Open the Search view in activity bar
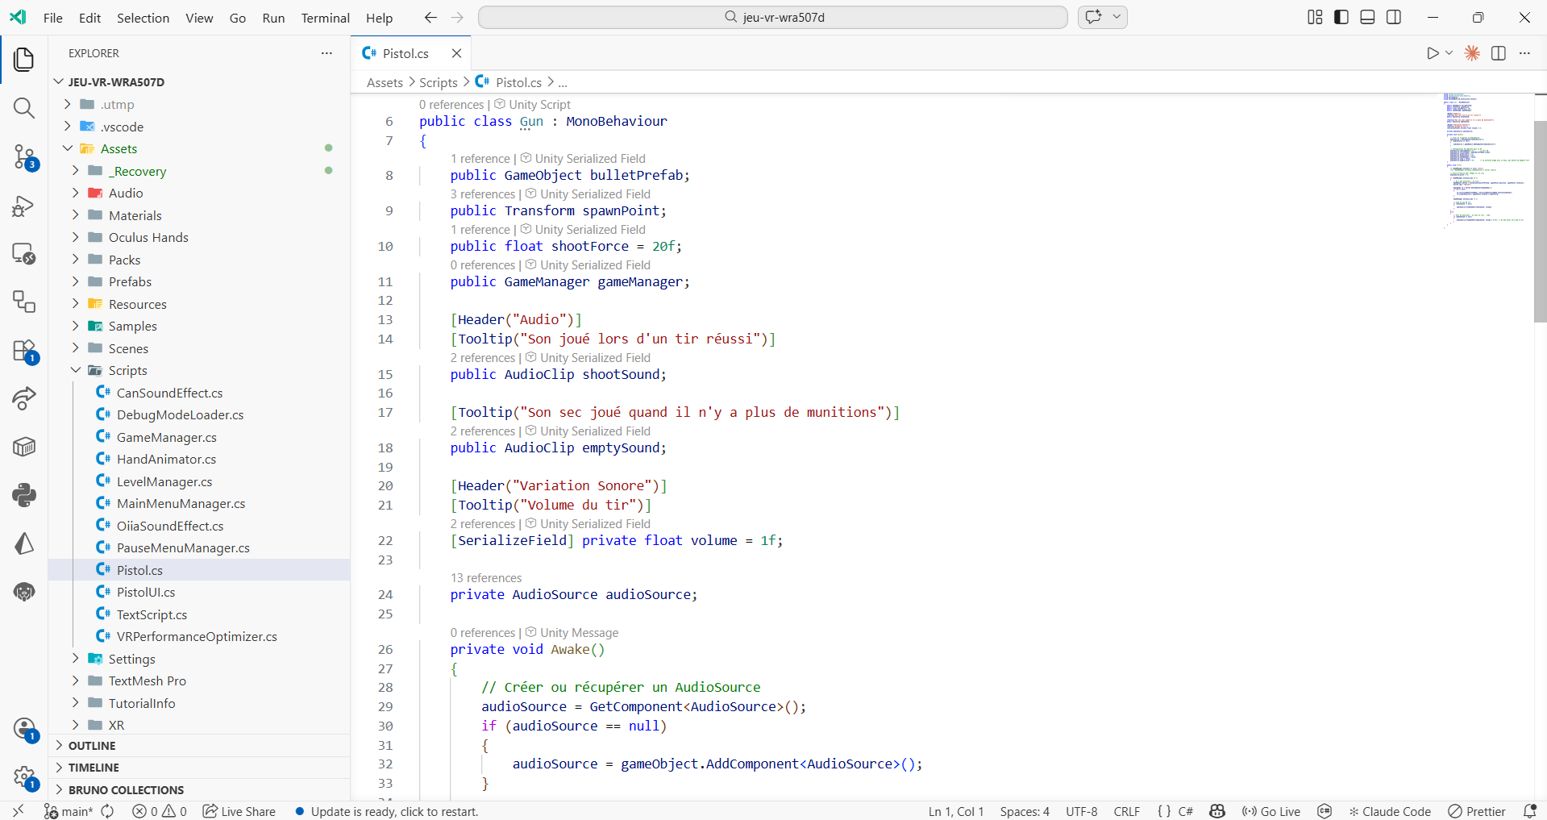Viewport: 1547px width, 820px height. pyautogui.click(x=24, y=108)
